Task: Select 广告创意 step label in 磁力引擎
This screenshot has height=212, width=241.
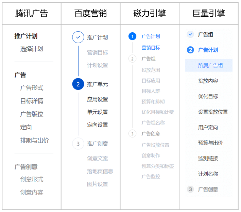Action: pos(151,134)
